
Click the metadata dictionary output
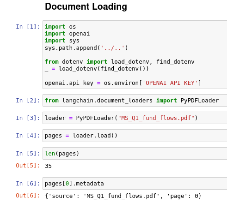(x=123, y=196)
